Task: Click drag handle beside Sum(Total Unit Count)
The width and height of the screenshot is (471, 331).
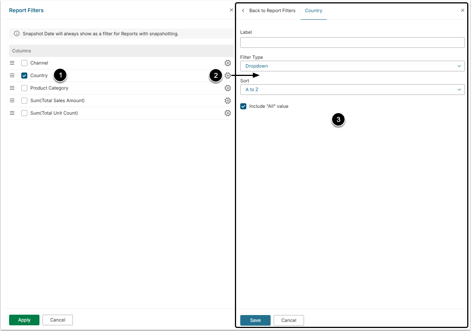Action: pos(12,113)
